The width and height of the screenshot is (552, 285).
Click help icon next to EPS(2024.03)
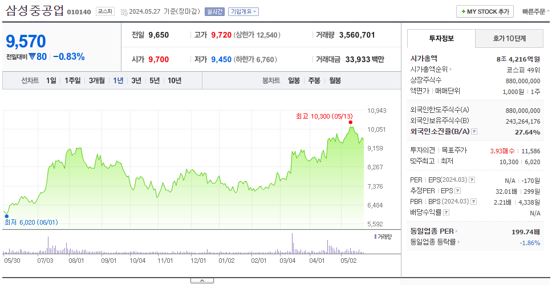coord(472,180)
